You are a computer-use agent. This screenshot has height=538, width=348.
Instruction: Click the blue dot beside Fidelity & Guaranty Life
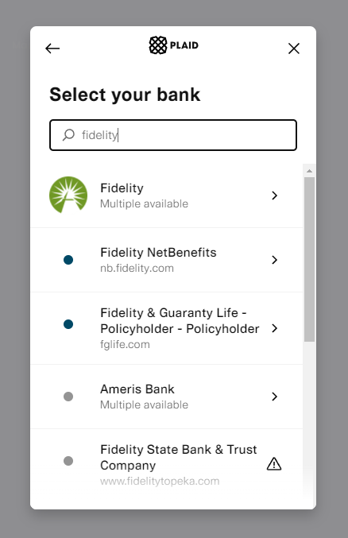pos(68,324)
